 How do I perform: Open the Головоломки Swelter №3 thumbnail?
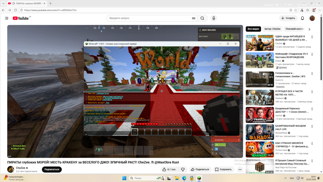coord(260,79)
